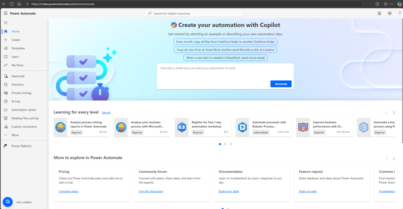The image size is (403, 209).
Task: Collapse the left navigation hamburger menu
Action: pyautogui.click(x=6, y=23)
